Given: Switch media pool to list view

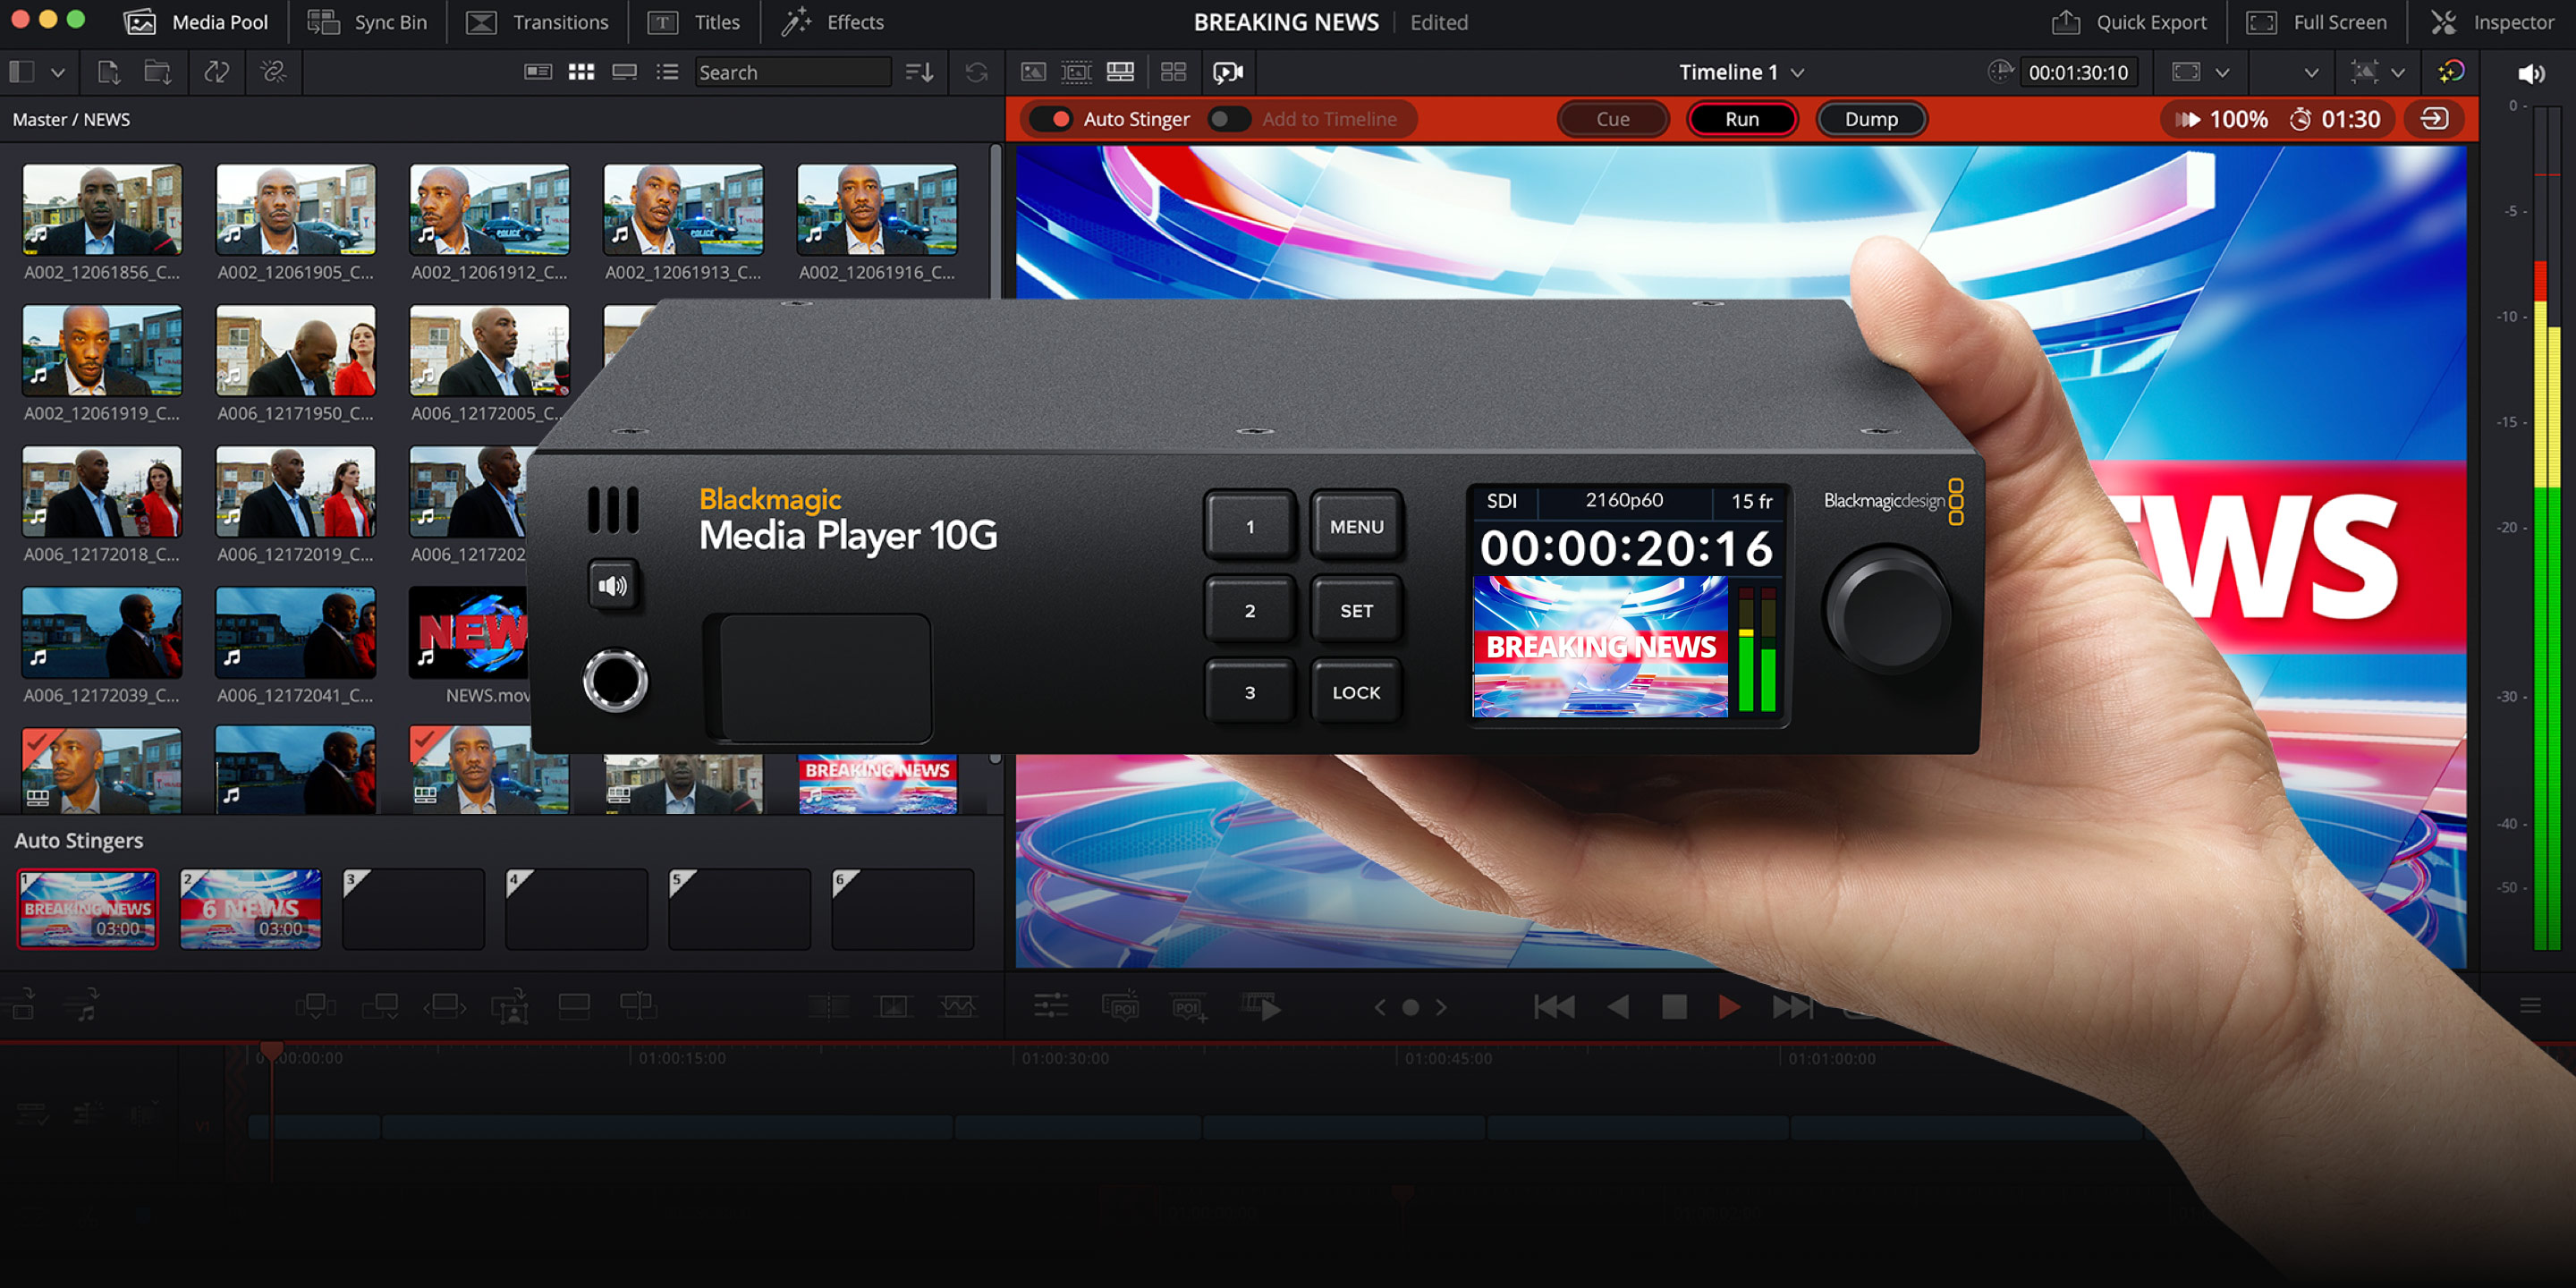Looking at the screenshot, I should tap(667, 72).
